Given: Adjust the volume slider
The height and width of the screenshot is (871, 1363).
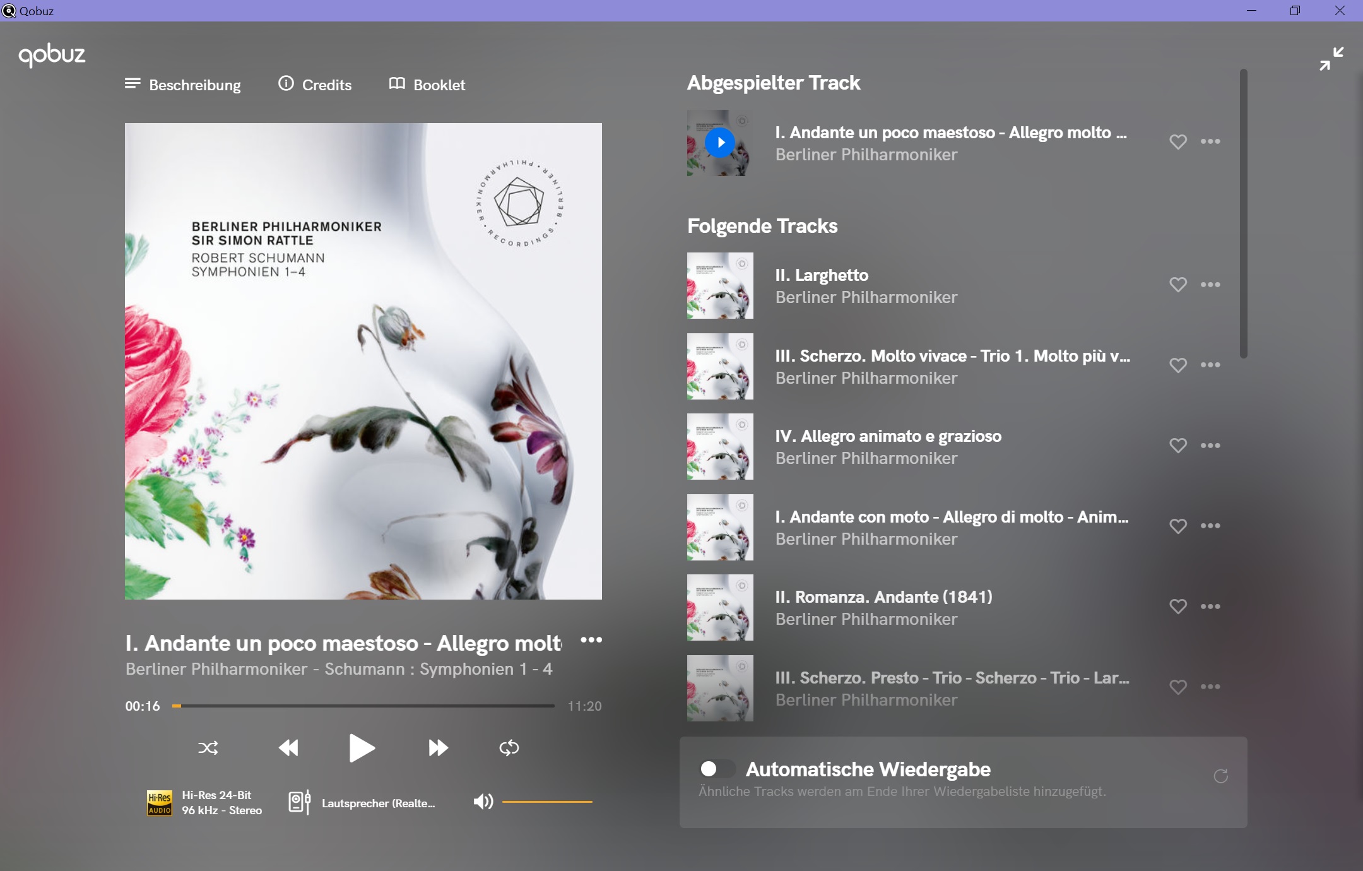Looking at the screenshot, I should click(547, 802).
